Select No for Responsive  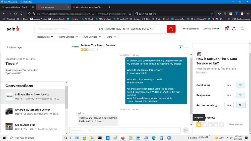click(x=240, y=95)
